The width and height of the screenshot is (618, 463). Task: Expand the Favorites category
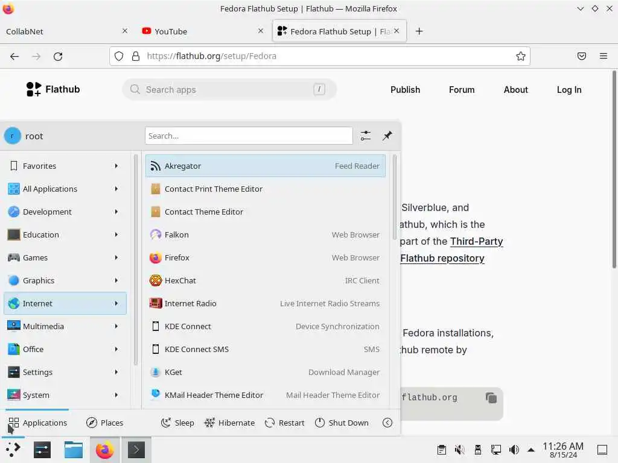(65, 166)
